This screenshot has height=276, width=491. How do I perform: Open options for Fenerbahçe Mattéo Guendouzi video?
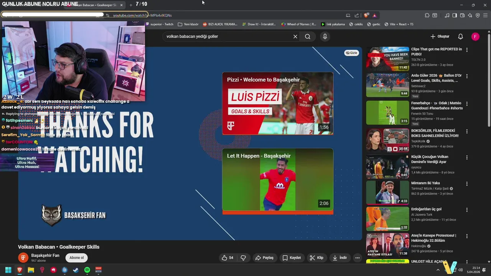467,103
